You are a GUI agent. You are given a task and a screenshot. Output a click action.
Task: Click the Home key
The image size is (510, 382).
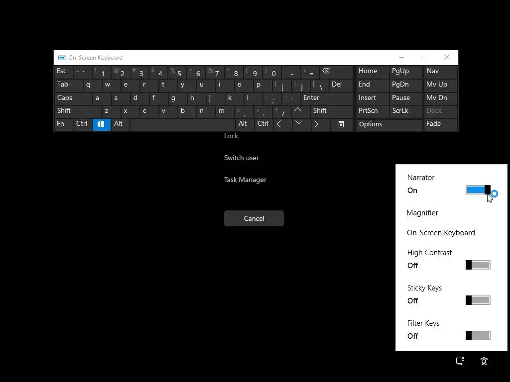[x=373, y=72]
